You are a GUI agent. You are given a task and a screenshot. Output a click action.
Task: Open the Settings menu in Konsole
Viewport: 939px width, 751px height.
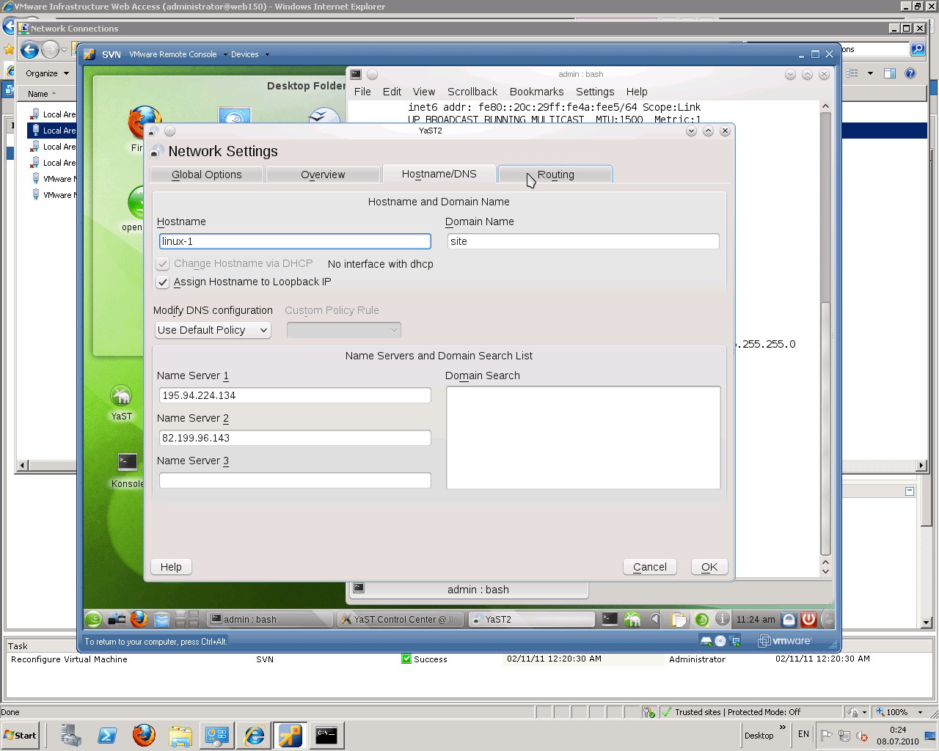595,92
